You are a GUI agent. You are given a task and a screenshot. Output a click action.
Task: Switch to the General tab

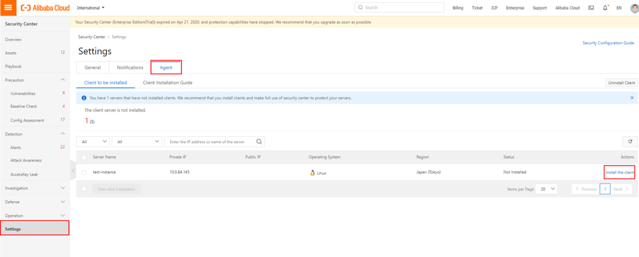click(x=93, y=68)
